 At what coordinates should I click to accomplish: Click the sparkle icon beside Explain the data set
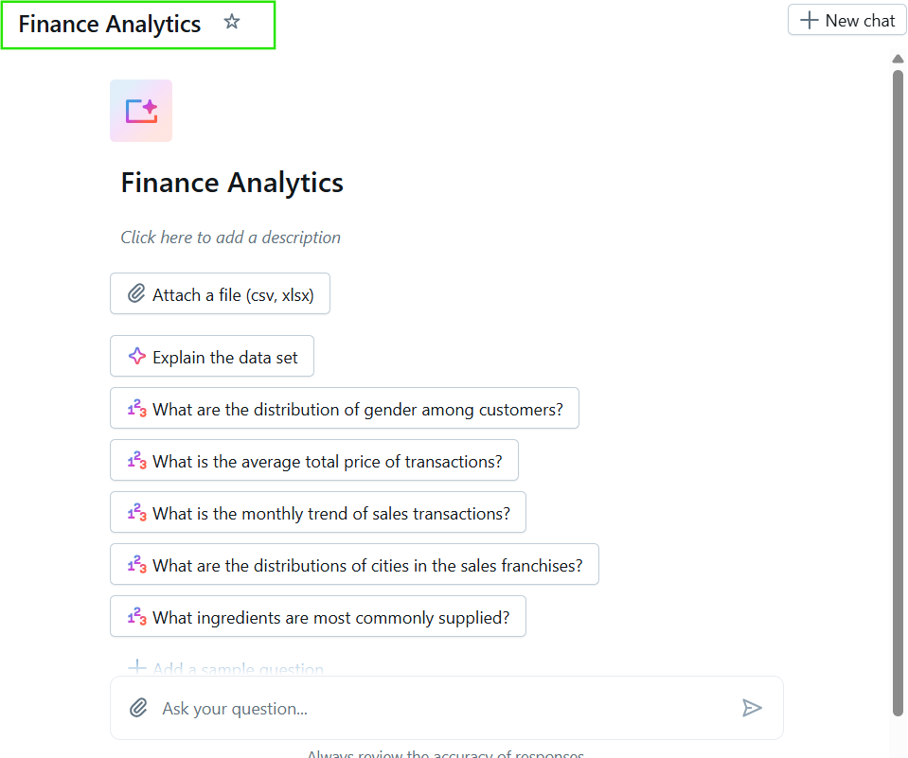[136, 357]
